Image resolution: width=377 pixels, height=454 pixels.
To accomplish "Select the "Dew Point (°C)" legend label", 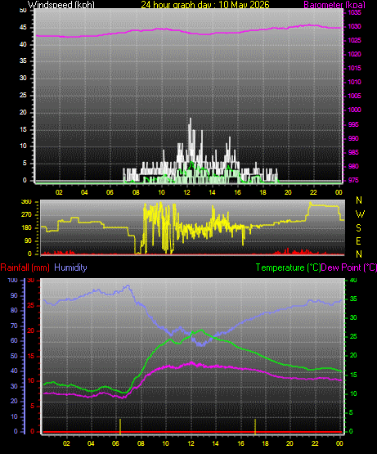I will coord(349,267).
